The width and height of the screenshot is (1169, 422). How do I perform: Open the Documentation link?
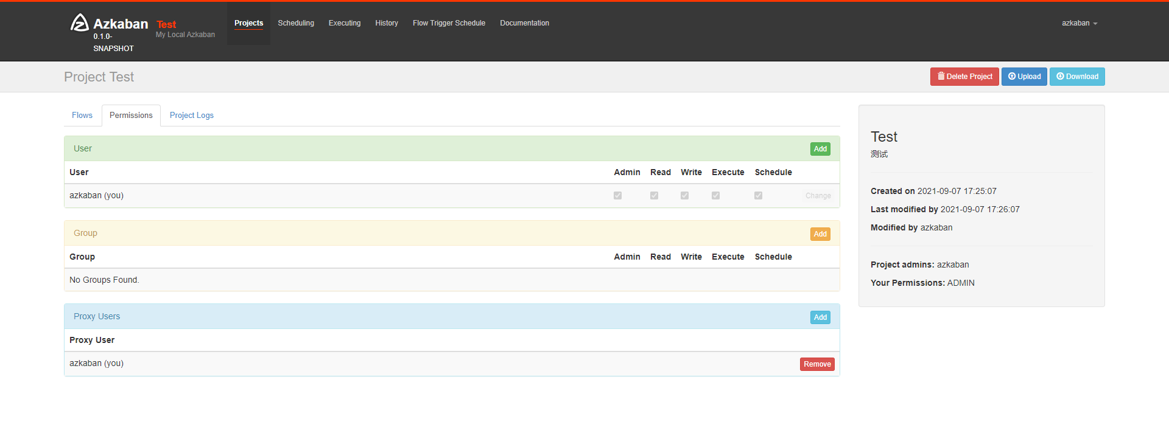tap(524, 23)
